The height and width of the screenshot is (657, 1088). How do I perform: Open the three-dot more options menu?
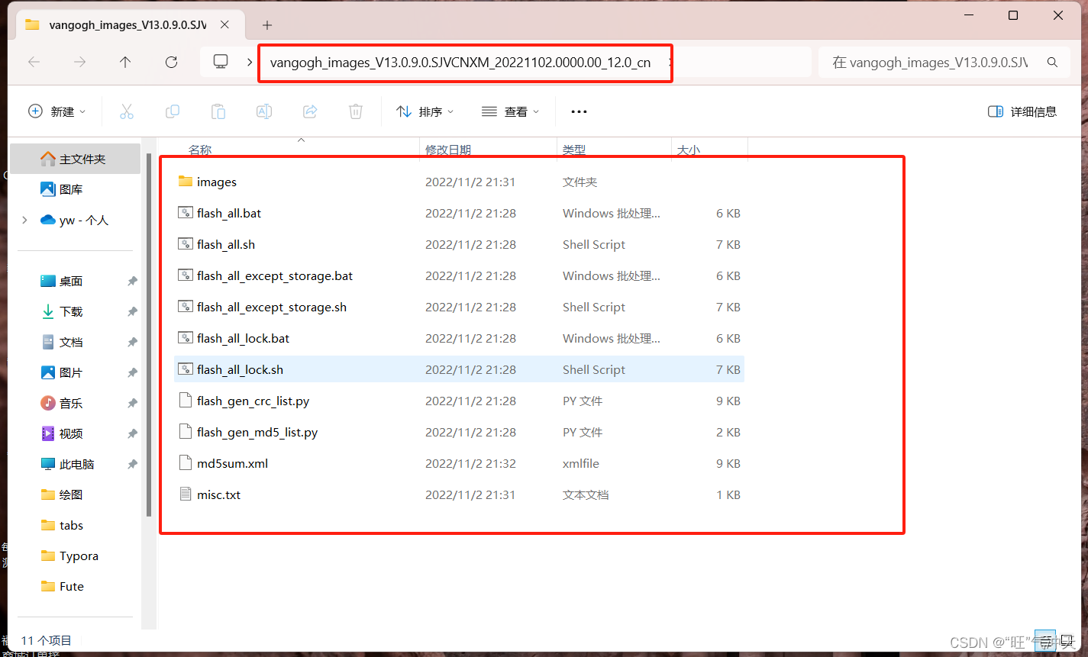pyautogui.click(x=579, y=111)
